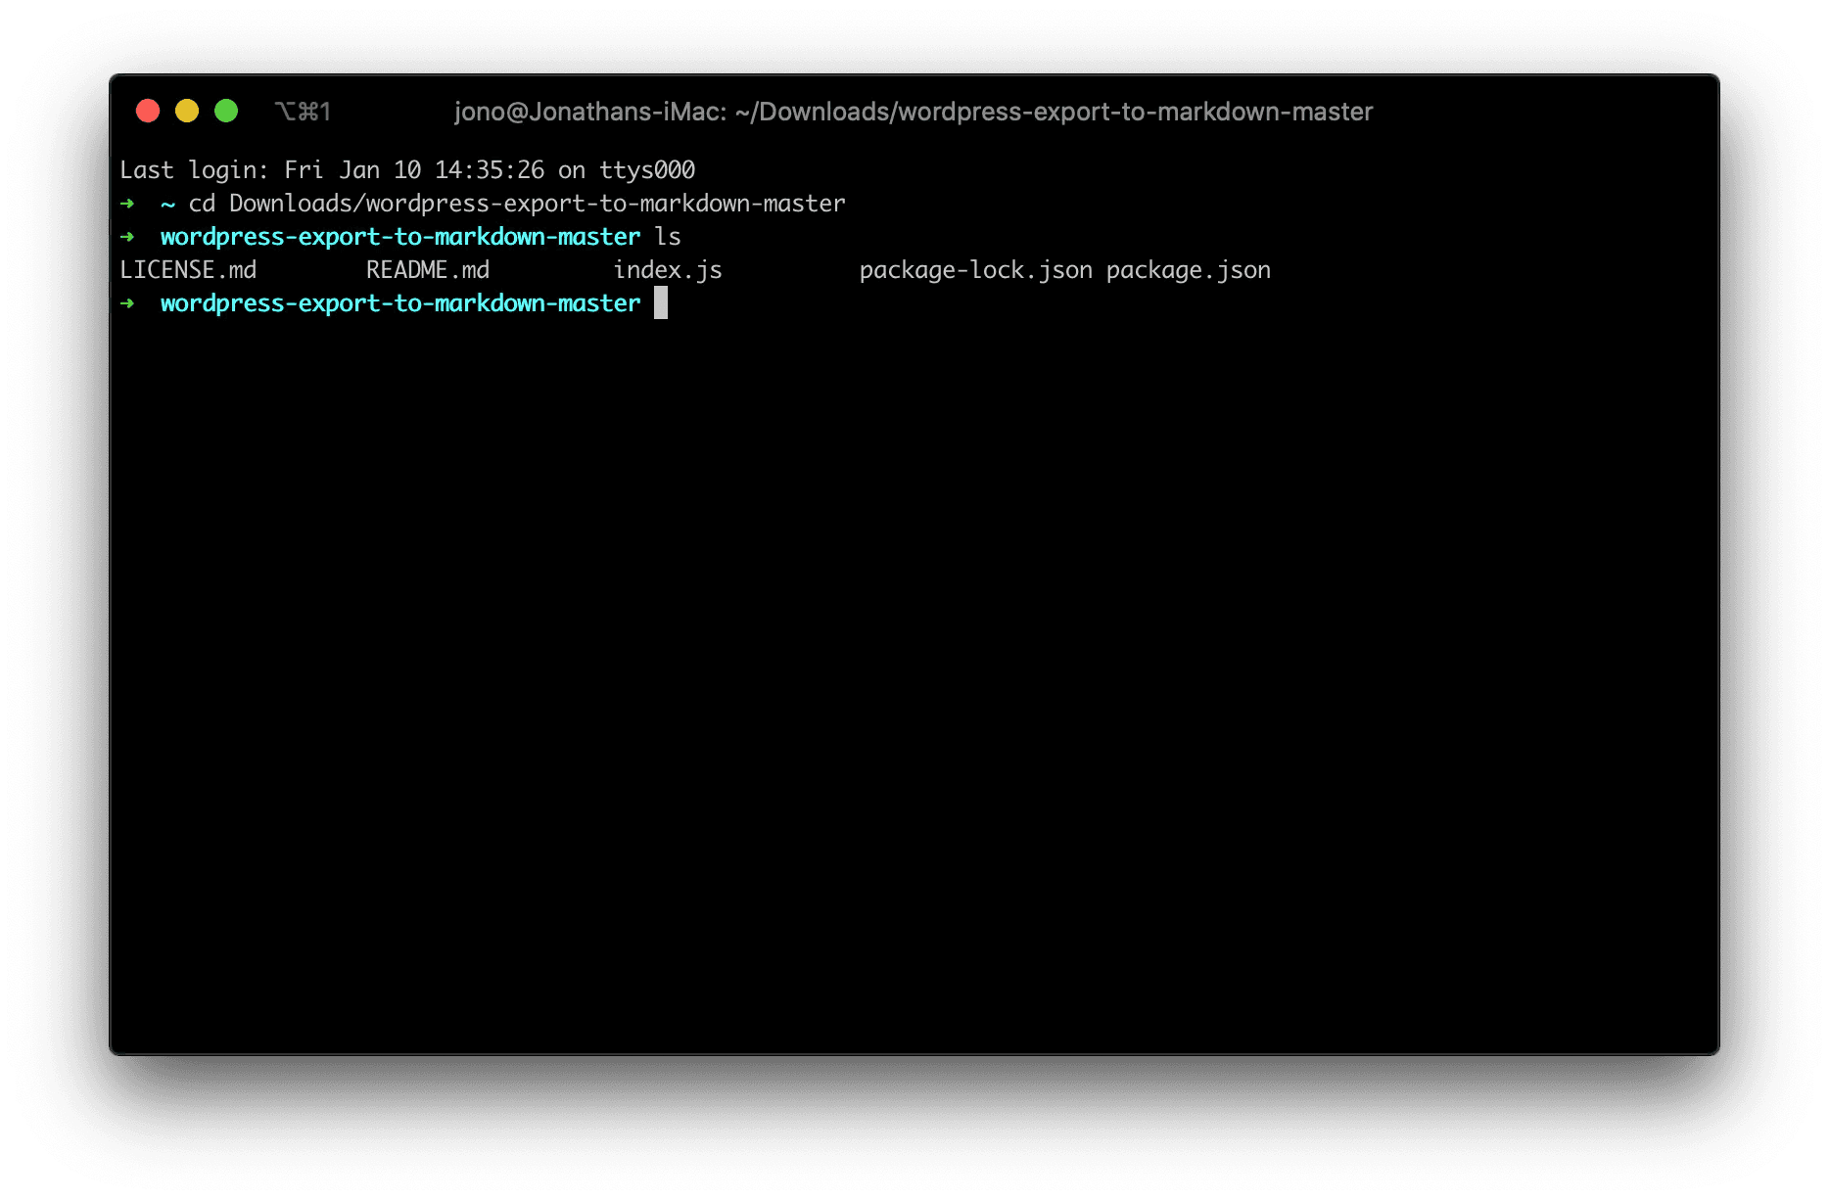This screenshot has width=1829, height=1200.
Task: Click README.md in the file listing
Action: coord(428,270)
